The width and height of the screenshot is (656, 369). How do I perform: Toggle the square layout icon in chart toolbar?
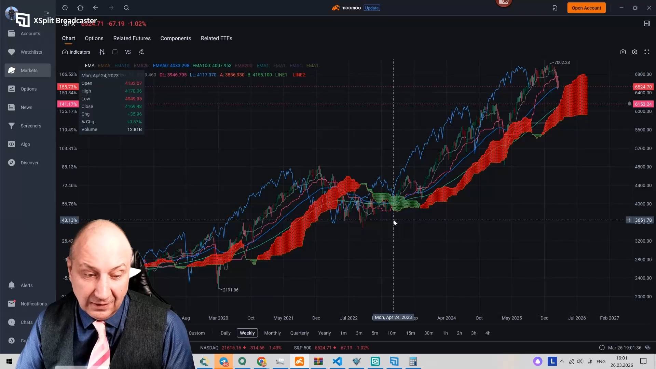click(115, 52)
